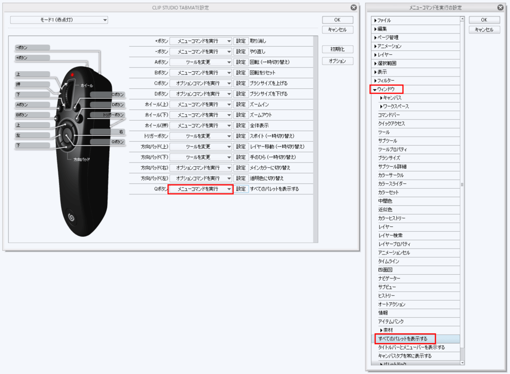The image size is (510, 374).
Task: Select コマンドバー in the command list
Action: pos(415,115)
